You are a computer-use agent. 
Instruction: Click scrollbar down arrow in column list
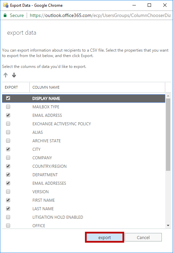(168, 225)
